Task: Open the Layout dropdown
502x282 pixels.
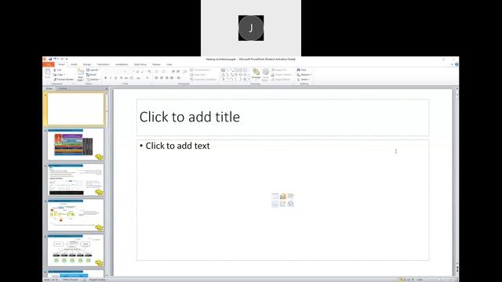Action: (x=93, y=70)
